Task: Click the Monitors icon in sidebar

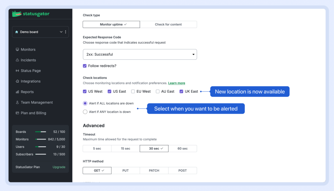Action: (17, 50)
